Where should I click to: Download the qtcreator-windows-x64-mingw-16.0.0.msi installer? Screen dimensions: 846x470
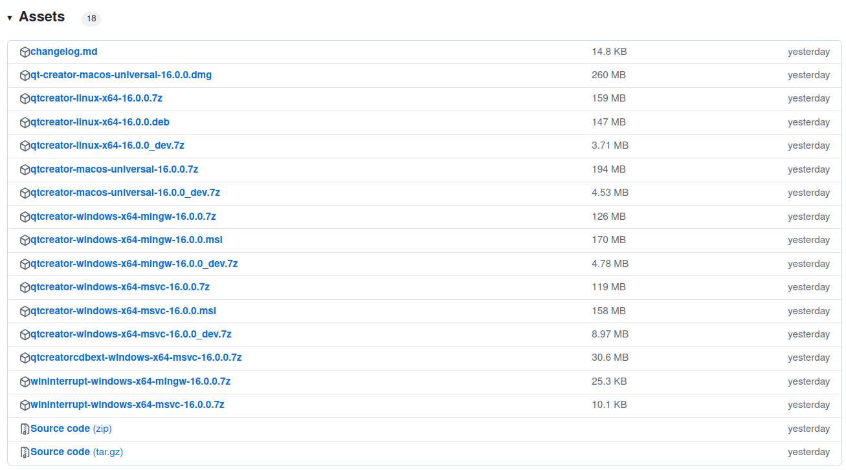(x=126, y=240)
